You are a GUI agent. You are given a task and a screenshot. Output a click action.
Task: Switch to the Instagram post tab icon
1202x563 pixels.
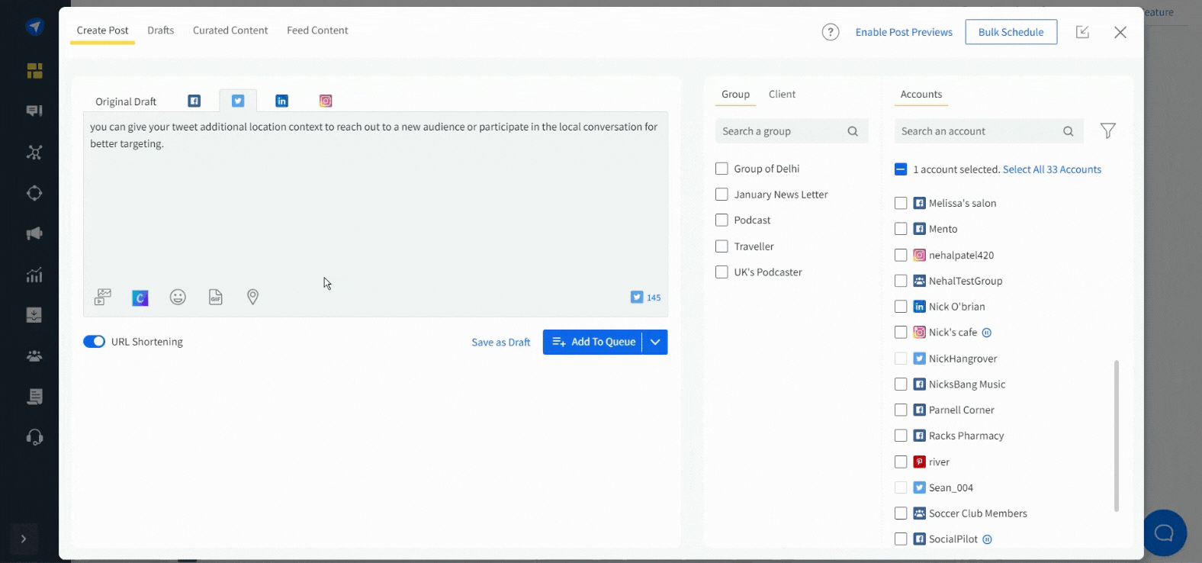326,101
